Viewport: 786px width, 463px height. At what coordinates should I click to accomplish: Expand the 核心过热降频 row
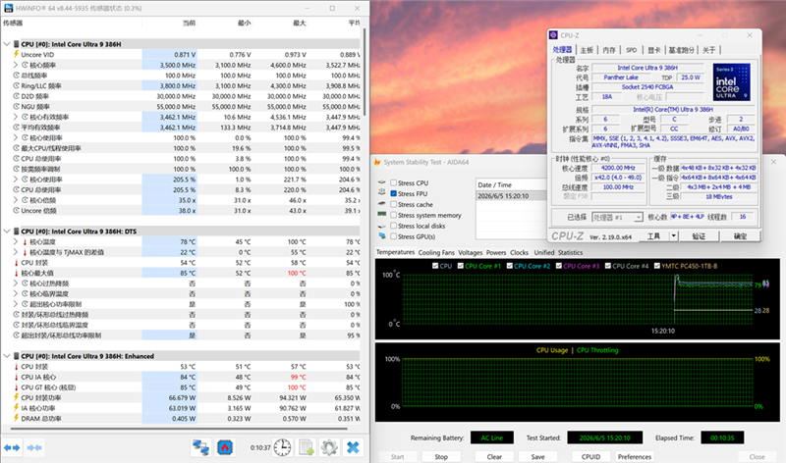pyautogui.click(x=16, y=283)
